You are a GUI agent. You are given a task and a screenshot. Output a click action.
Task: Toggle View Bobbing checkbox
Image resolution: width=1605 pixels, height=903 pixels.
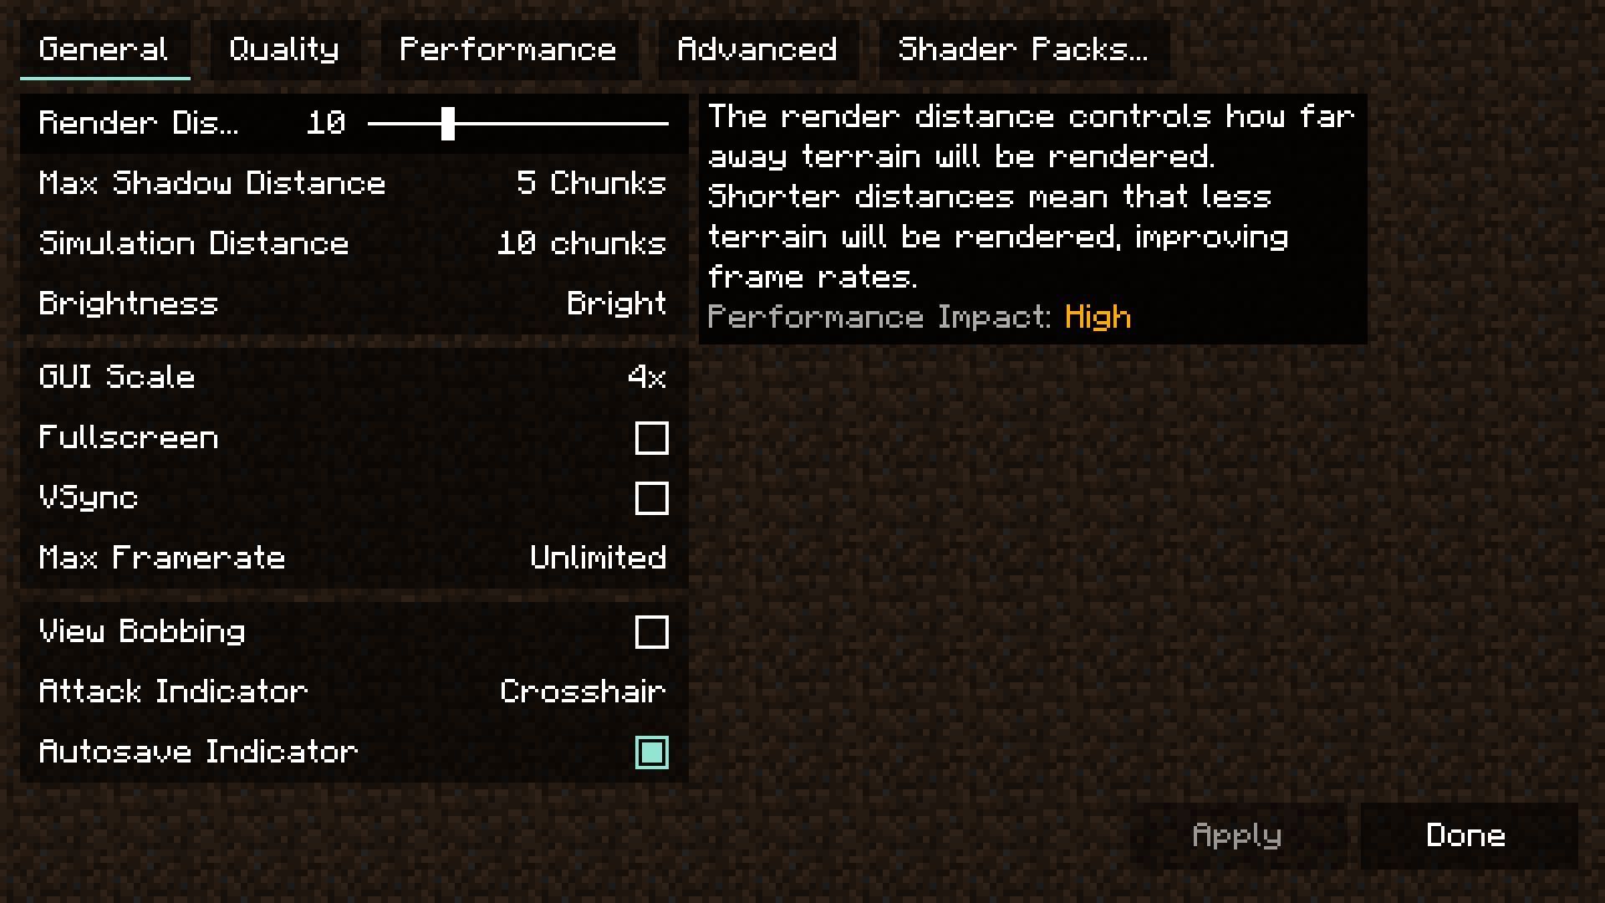(x=653, y=630)
